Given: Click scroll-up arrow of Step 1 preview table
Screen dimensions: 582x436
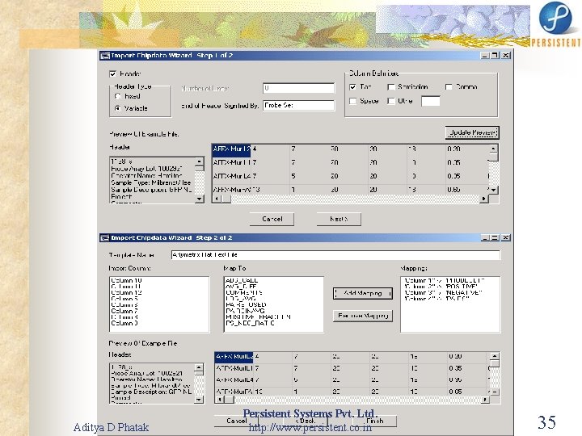Looking at the screenshot, I should coord(493,149).
